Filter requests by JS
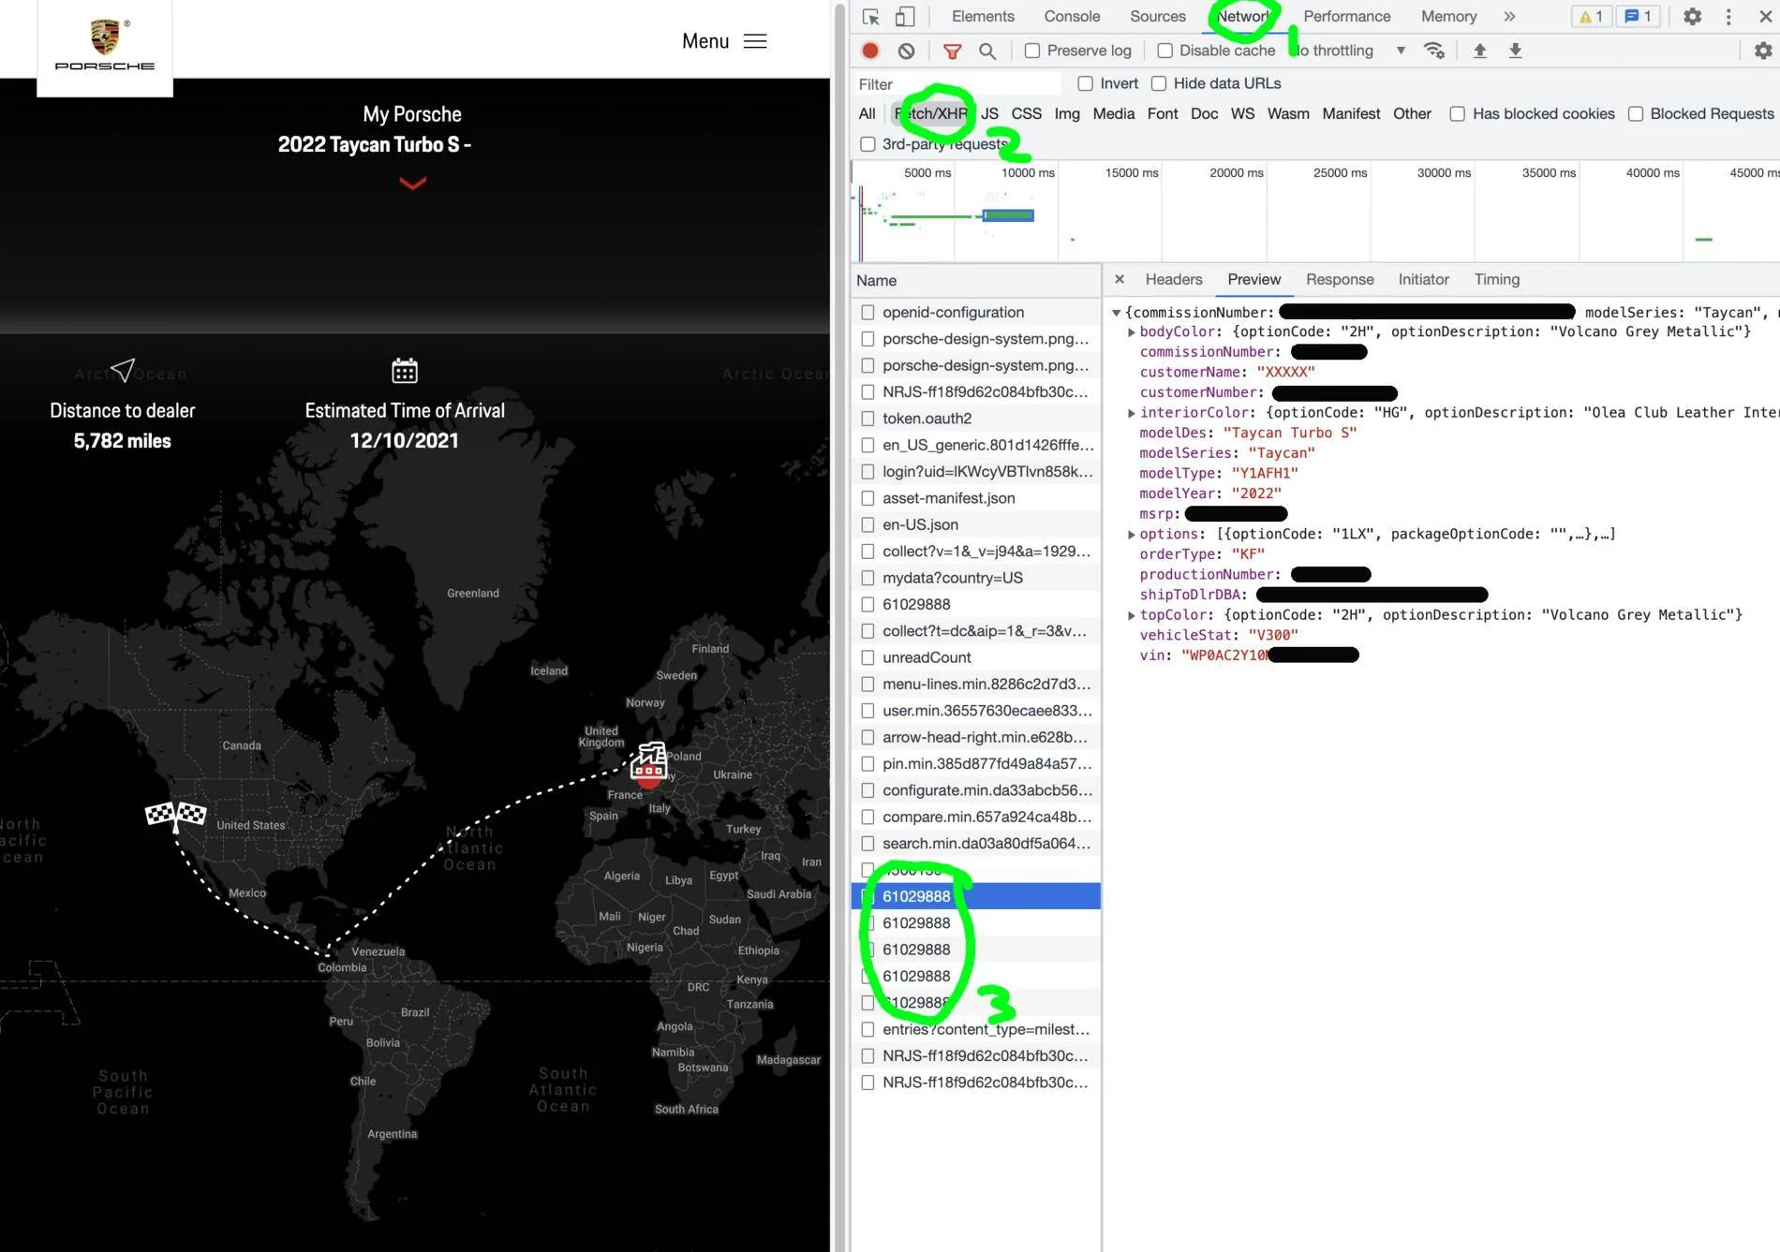The height and width of the screenshot is (1252, 1780). pyautogui.click(x=989, y=113)
